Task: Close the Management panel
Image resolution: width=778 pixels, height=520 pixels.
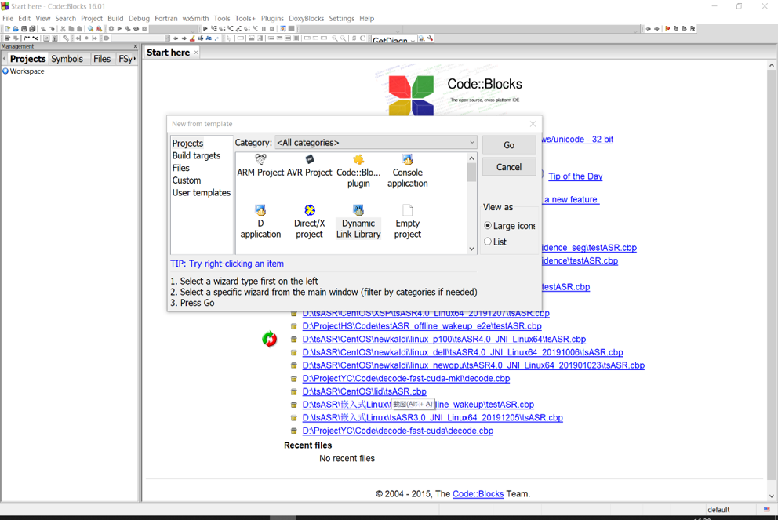Action: (x=136, y=46)
